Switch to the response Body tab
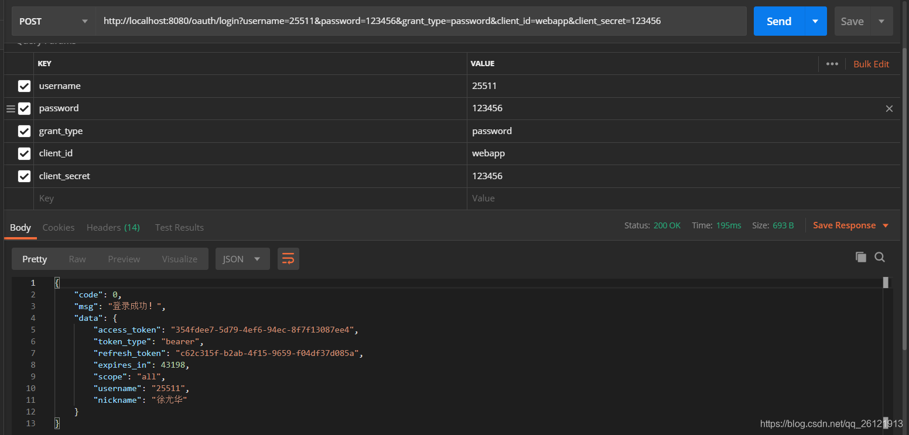 (20, 227)
